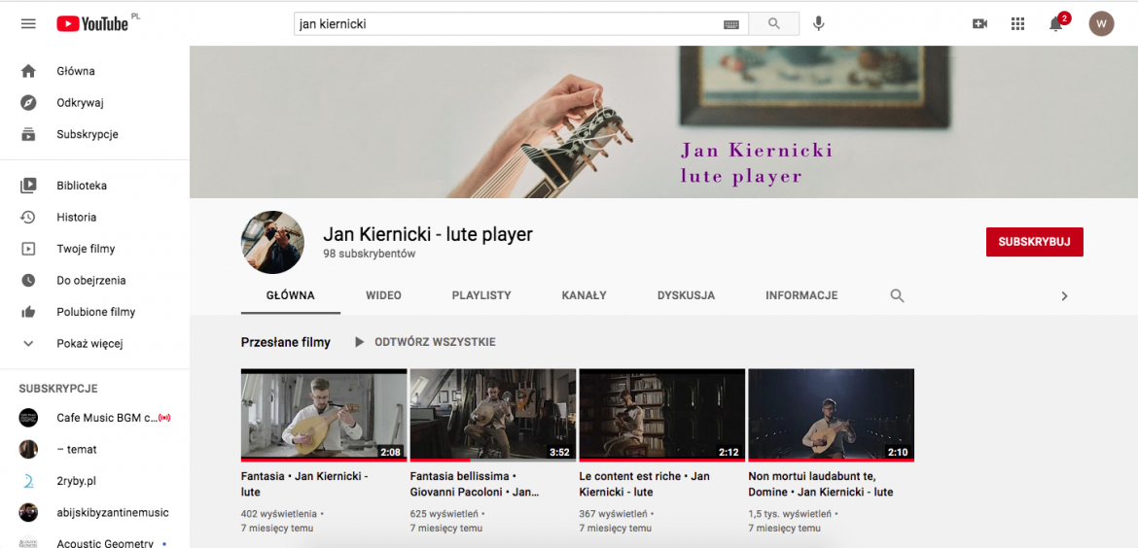Open the KANAŁY tab
1138x548 pixels.
(x=585, y=295)
